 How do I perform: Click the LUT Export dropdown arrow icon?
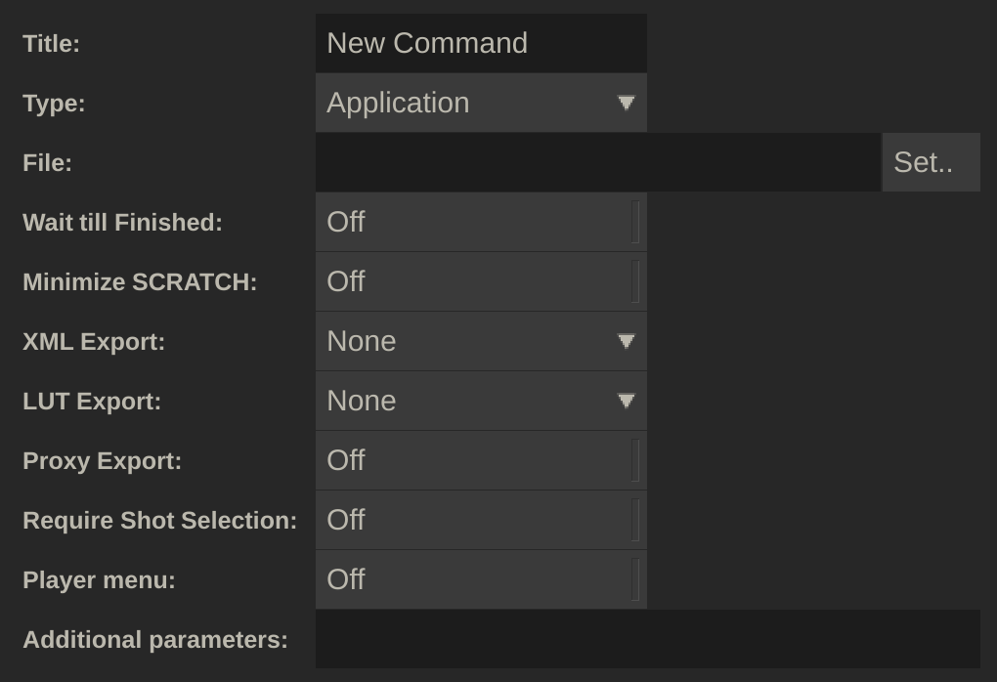click(x=627, y=401)
